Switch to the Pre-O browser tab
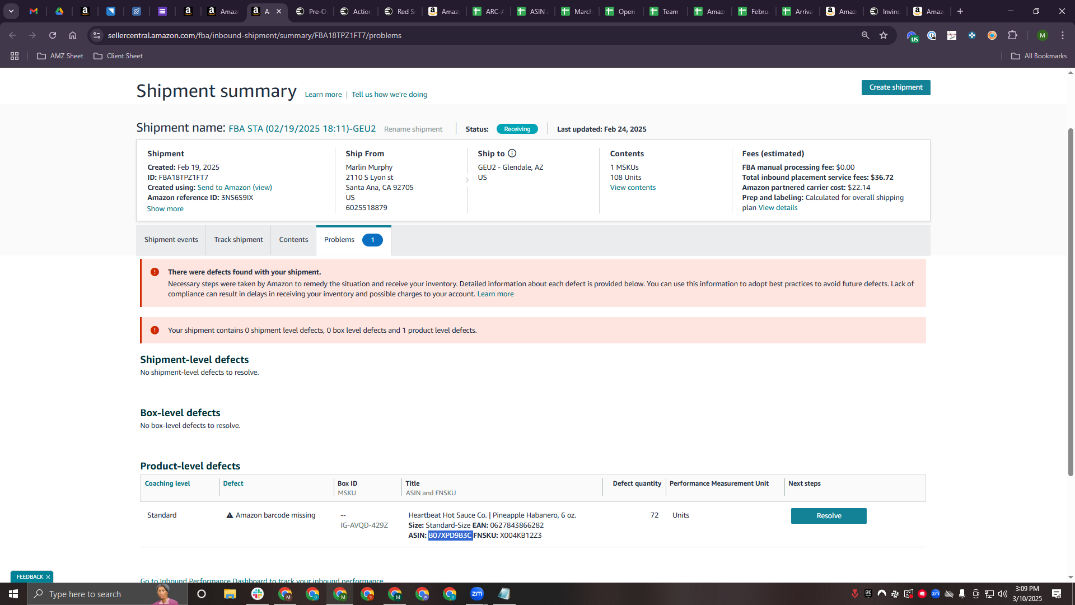1075x605 pixels. (x=312, y=11)
